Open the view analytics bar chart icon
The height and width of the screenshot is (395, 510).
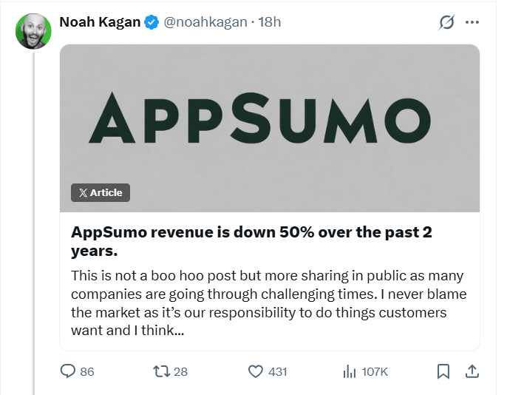(x=350, y=371)
